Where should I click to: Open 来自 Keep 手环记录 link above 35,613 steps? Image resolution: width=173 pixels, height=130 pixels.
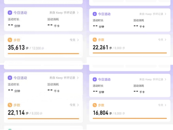(64, 13)
